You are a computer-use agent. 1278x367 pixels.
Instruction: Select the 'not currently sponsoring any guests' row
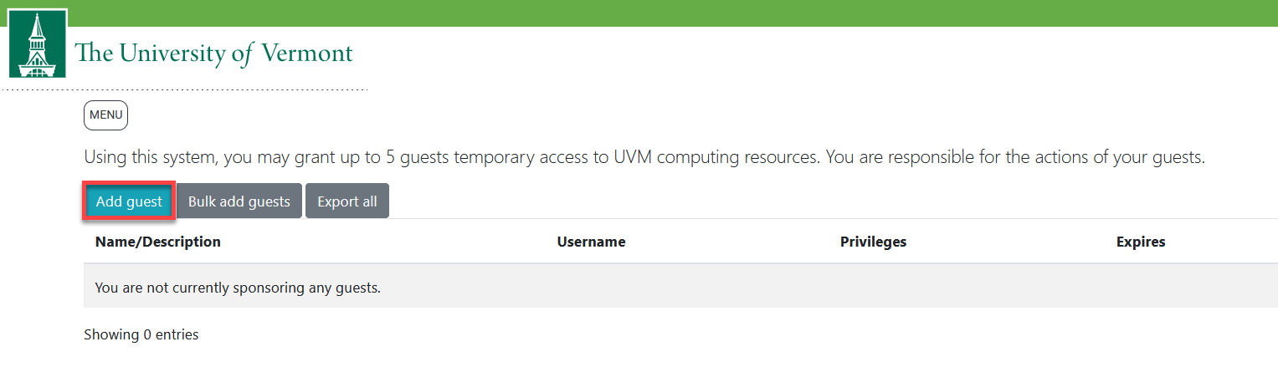(238, 288)
